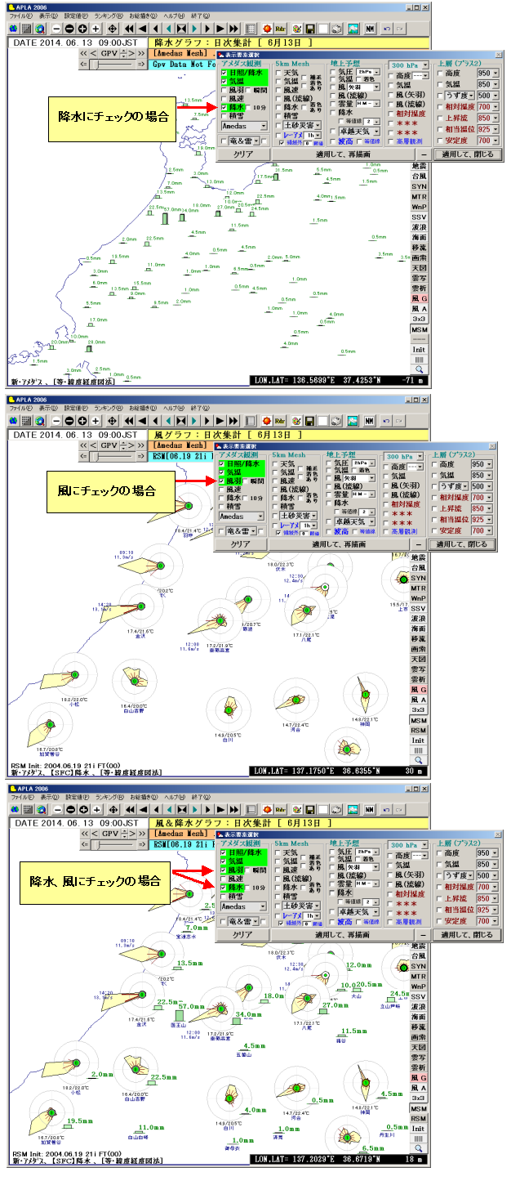
Task: Click the Rdr radar icon in top window toolbar
Action: pos(281,29)
